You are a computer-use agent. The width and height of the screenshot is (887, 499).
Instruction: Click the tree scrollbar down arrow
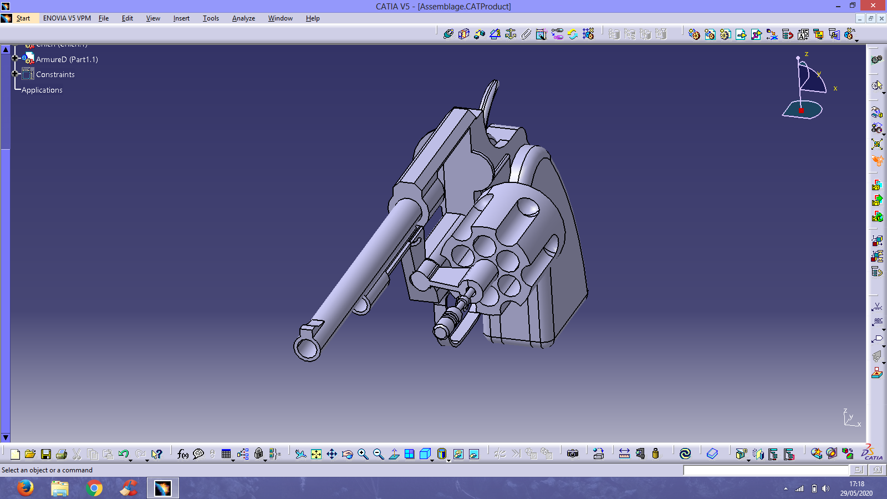(x=6, y=437)
